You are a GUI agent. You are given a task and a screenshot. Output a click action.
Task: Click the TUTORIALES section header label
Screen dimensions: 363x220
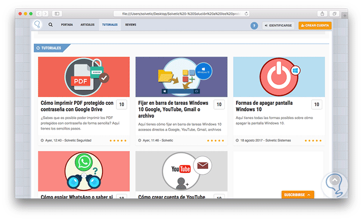pos(51,48)
